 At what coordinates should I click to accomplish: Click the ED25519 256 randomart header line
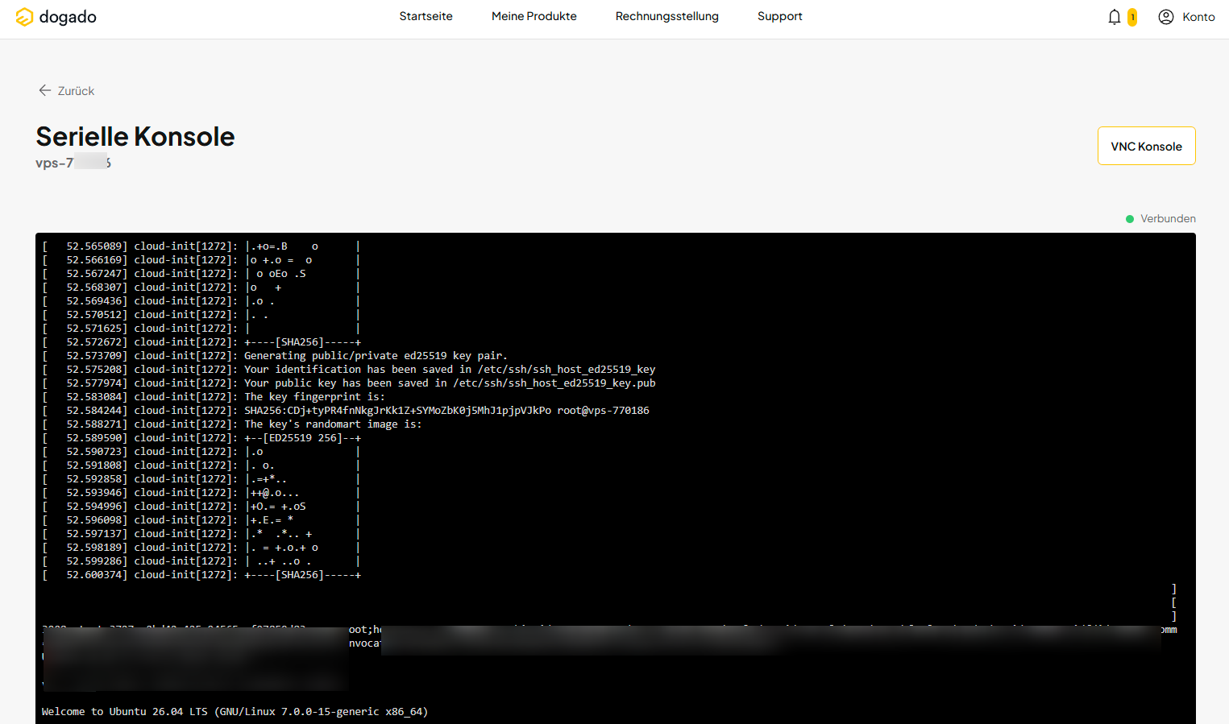(x=201, y=438)
